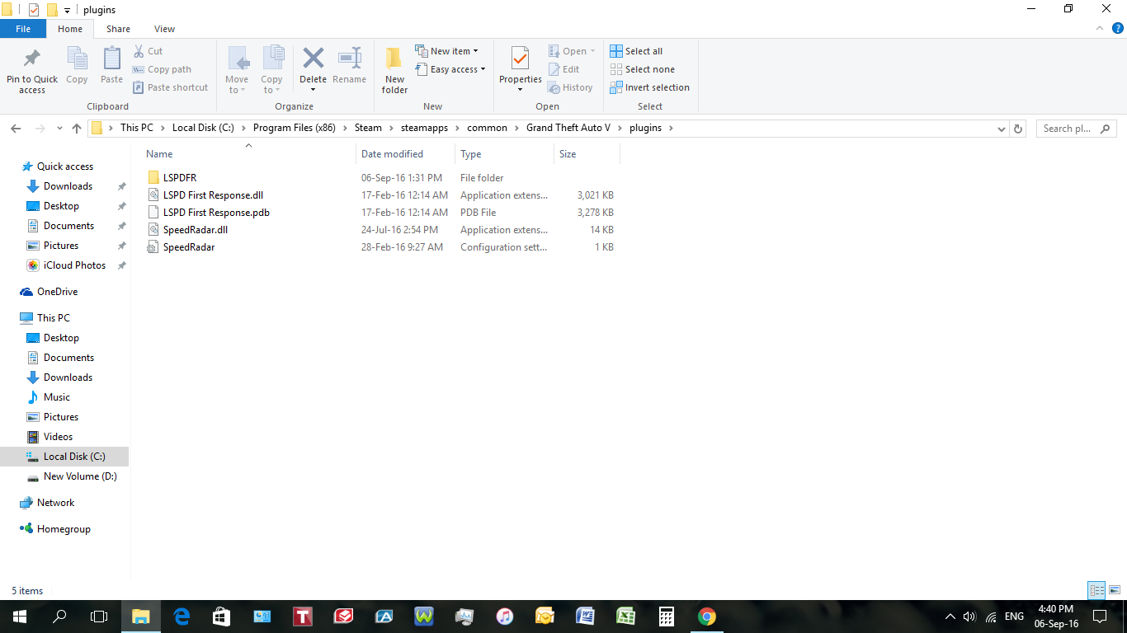Click the Paste clipboard icon
1127x633 pixels.
pos(112,59)
